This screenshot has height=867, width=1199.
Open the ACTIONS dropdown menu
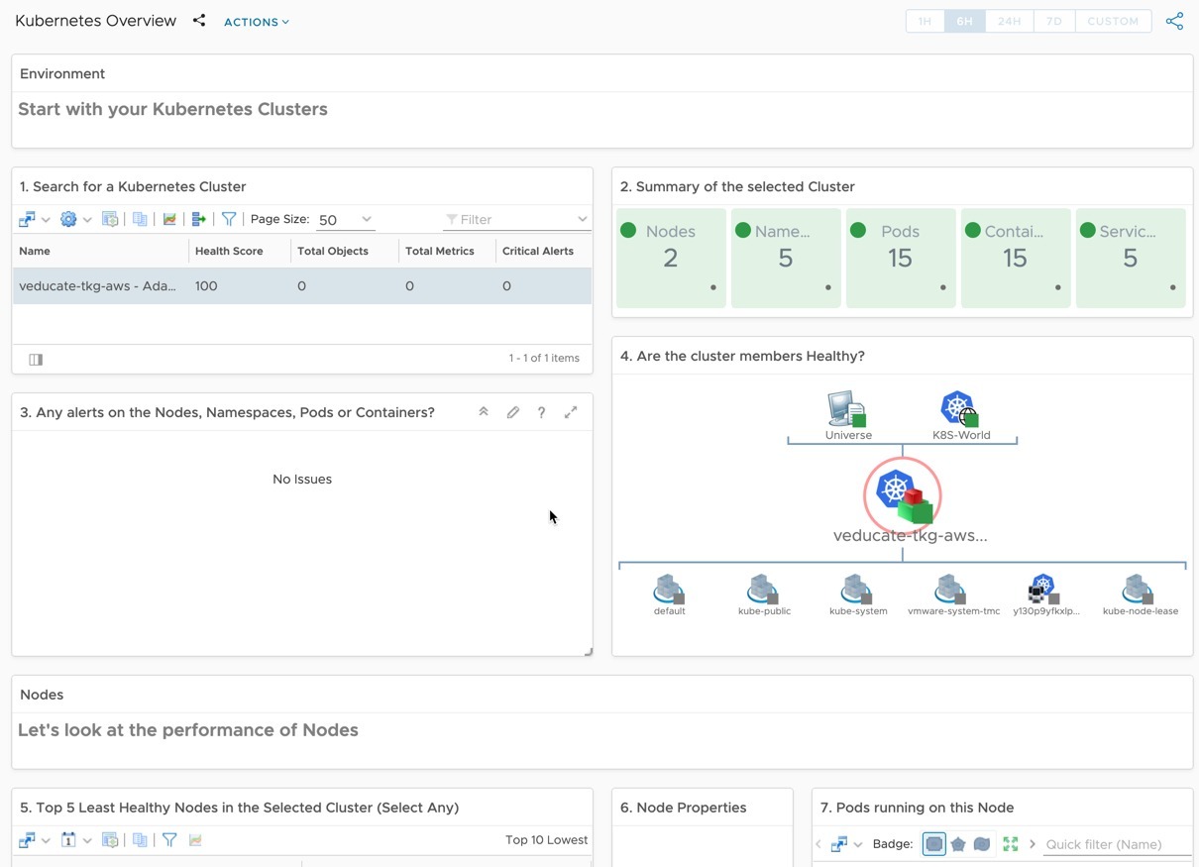tap(257, 22)
